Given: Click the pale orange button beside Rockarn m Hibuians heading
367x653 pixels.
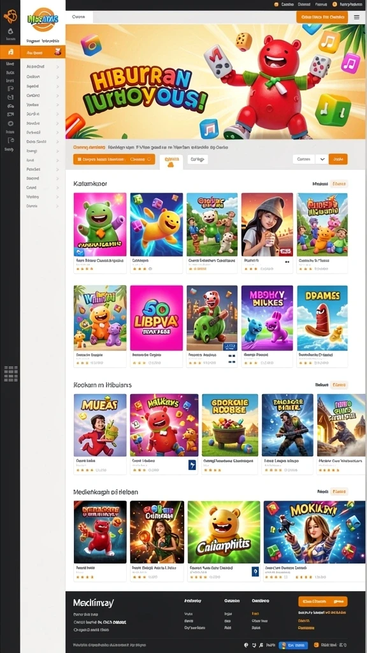Looking at the screenshot, I should (x=339, y=385).
